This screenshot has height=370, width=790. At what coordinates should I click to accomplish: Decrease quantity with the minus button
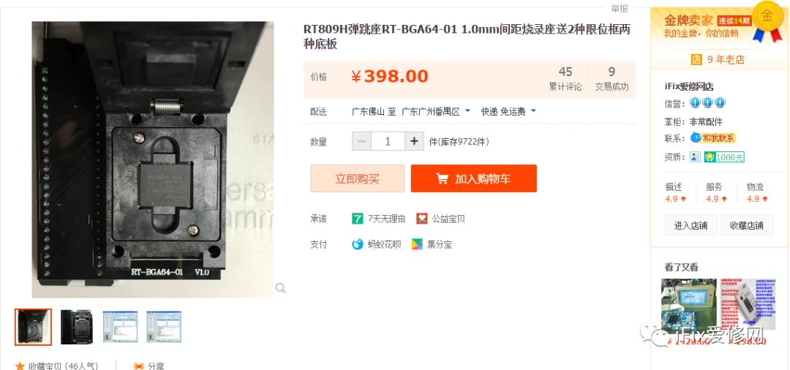coord(361,141)
